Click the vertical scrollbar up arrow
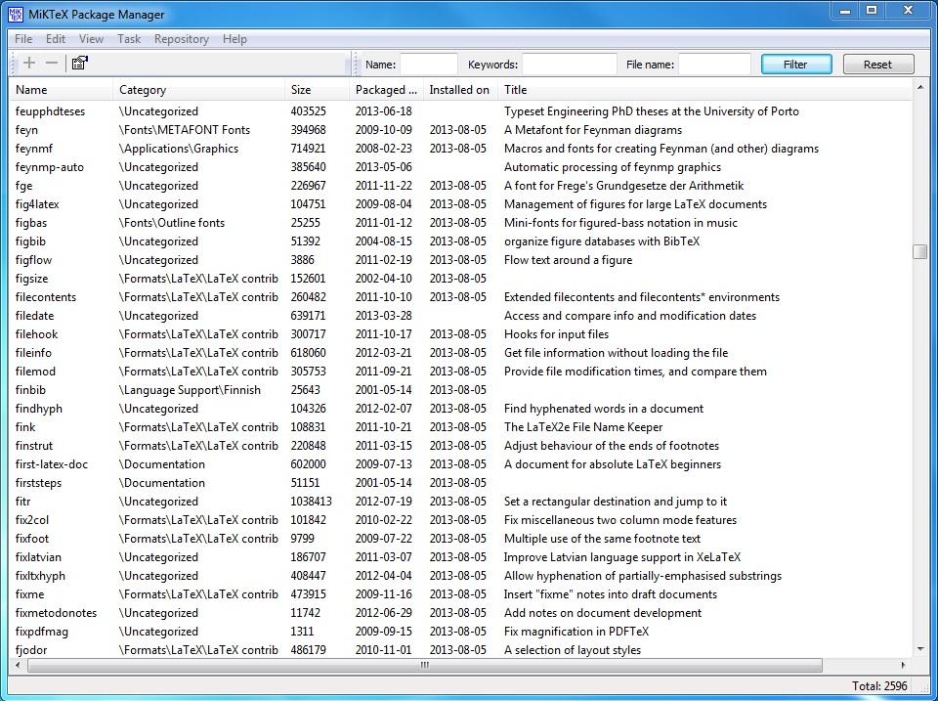 [x=920, y=87]
